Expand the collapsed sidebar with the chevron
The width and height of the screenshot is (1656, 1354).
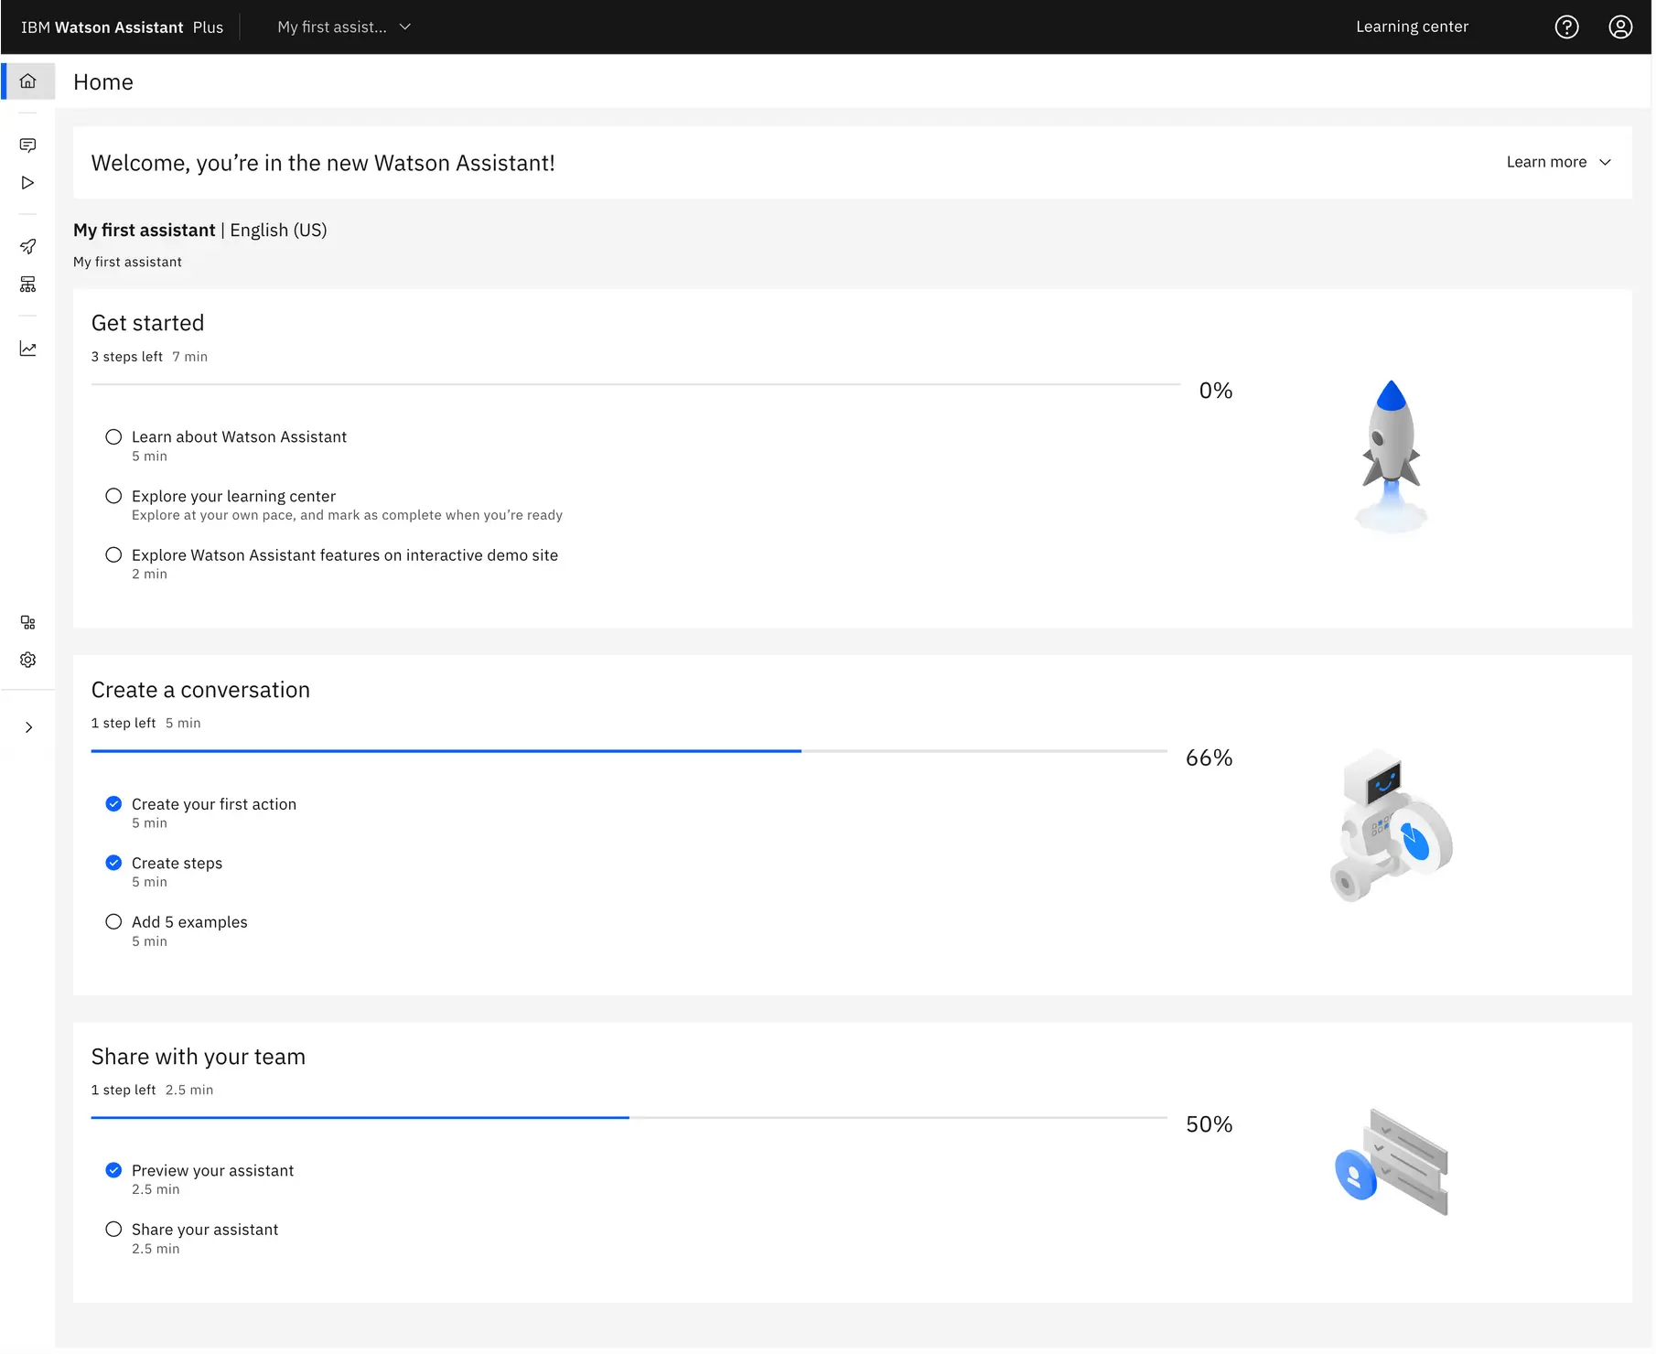coord(27,726)
